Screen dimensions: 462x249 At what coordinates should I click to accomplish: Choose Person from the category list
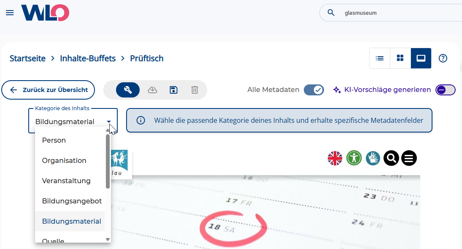pyautogui.click(x=70, y=140)
